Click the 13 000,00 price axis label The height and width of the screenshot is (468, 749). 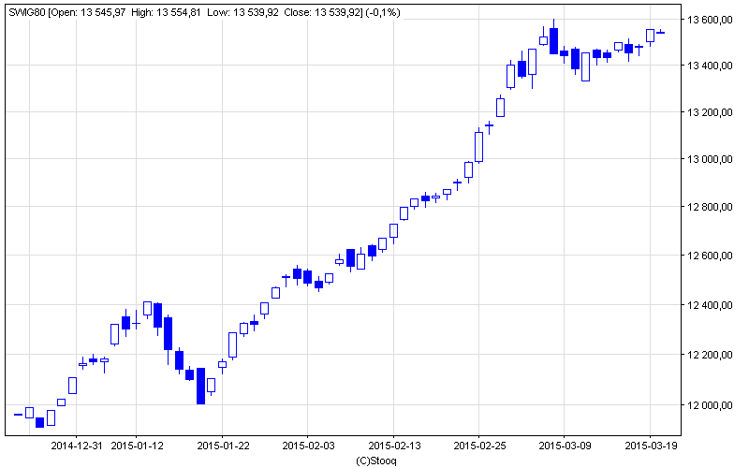point(708,159)
